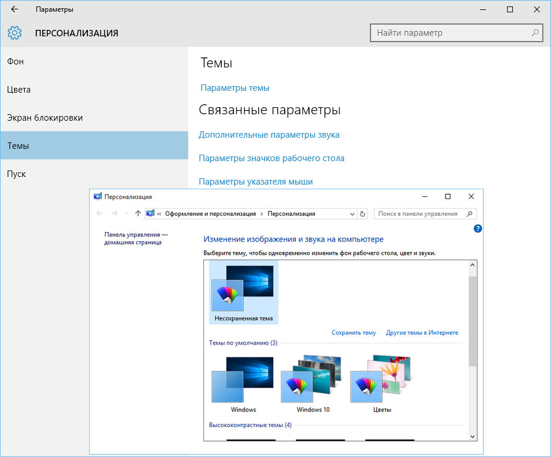Apply the Windows default theme
551x457 pixels.
click(243, 384)
